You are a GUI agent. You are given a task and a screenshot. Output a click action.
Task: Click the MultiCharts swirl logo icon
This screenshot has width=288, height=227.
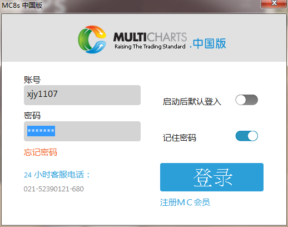pyautogui.click(x=92, y=40)
